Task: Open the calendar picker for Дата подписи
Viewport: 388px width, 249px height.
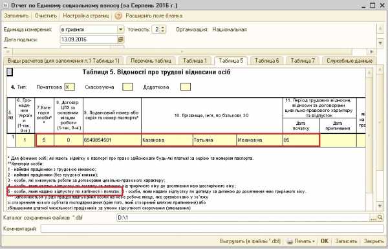Action: 120,39
